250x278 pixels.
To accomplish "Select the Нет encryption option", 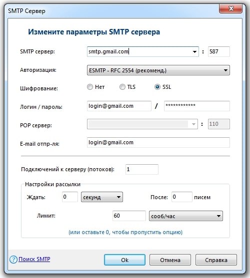I will point(90,87).
